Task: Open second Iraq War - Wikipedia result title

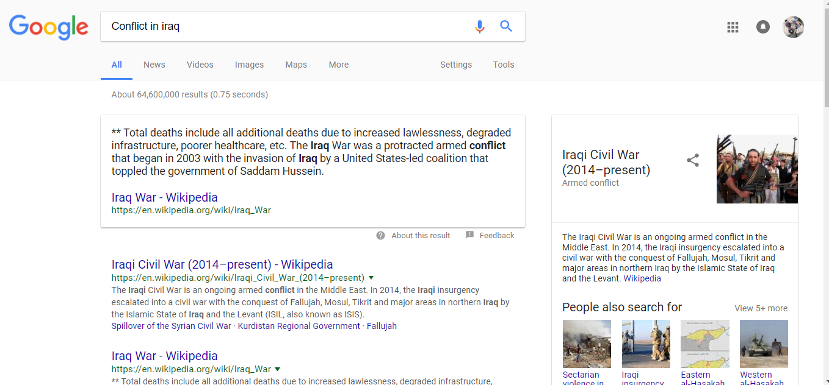Action: tap(164, 356)
